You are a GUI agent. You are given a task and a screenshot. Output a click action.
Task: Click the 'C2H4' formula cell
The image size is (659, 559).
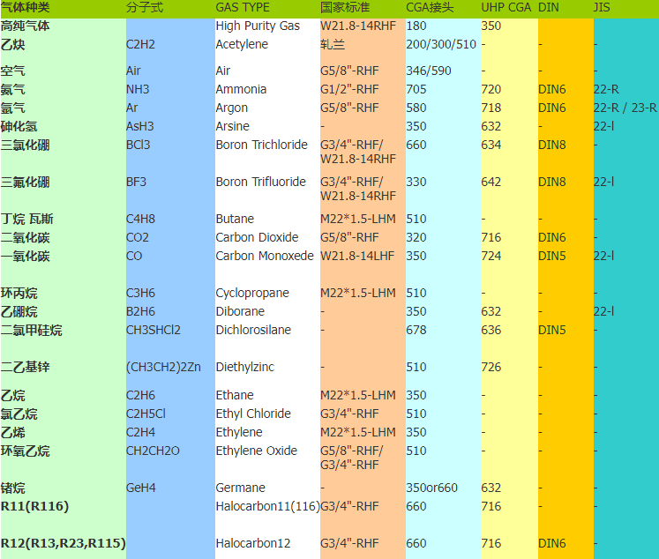tap(140, 432)
